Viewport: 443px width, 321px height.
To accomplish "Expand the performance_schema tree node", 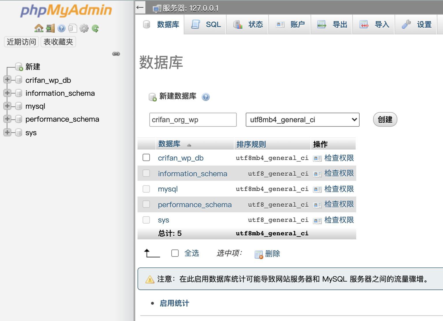I will click(x=7, y=119).
